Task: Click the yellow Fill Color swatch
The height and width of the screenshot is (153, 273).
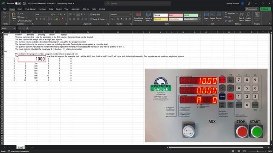Action: pyautogui.click(x=57, y=19)
